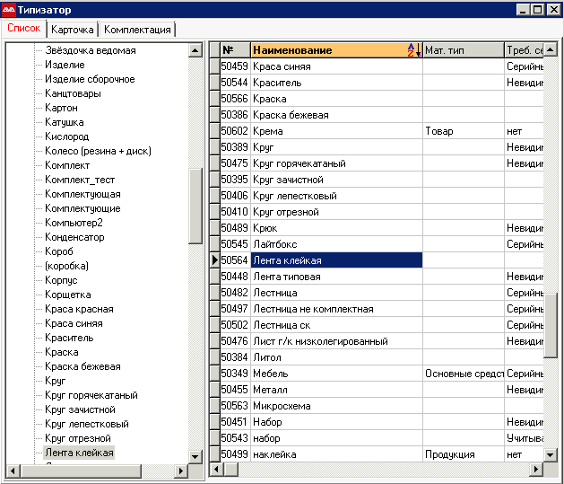Screen dimensions: 564x484
Task: Minimize the Типизатор window
Action: (x=523, y=10)
